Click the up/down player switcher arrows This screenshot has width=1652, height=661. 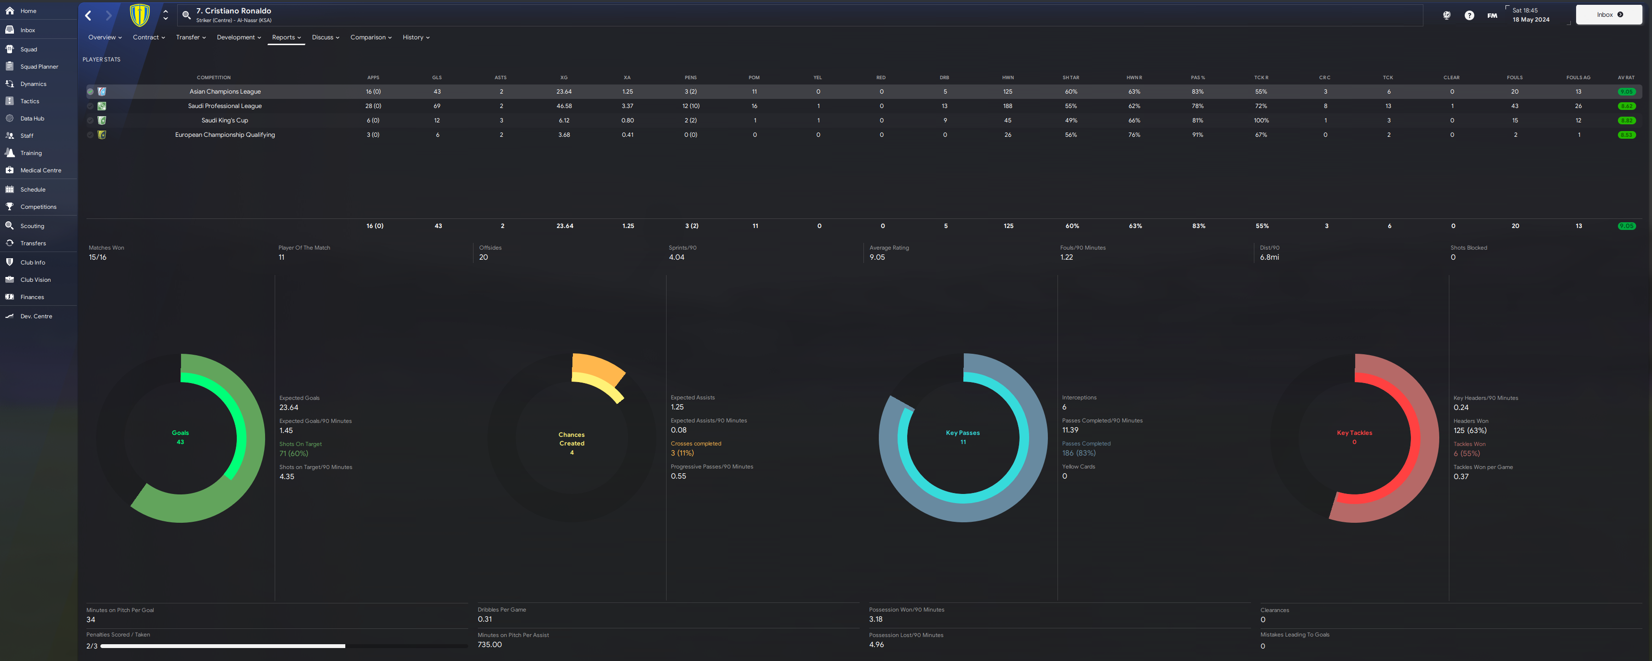click(x=166, y=15)
